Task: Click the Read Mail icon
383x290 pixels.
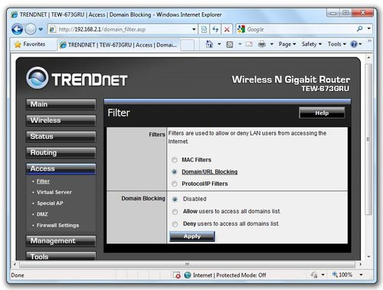Action: (x=249, y=44)
